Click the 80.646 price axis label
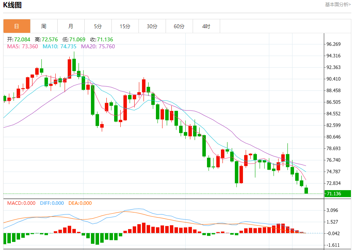Screen dimensions: 354x250 tap(333, 137)
